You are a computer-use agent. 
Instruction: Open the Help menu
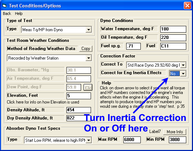pos(19,13)
